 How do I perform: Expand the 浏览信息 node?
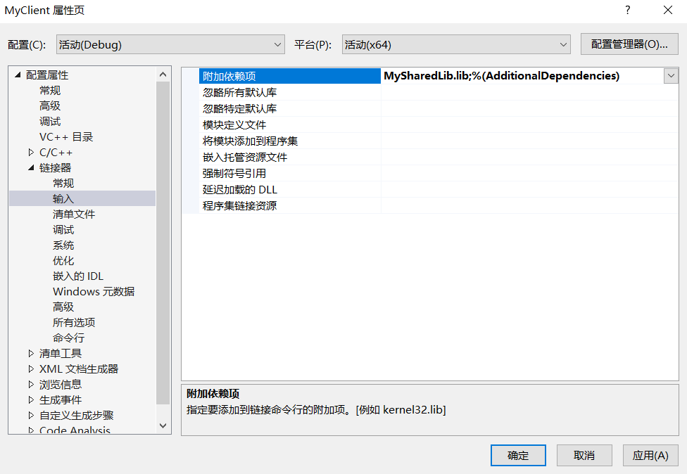click(31, 384)
